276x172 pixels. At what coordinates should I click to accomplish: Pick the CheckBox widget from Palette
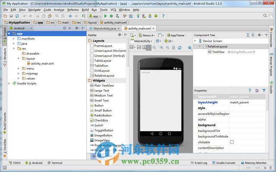[99, 120]
